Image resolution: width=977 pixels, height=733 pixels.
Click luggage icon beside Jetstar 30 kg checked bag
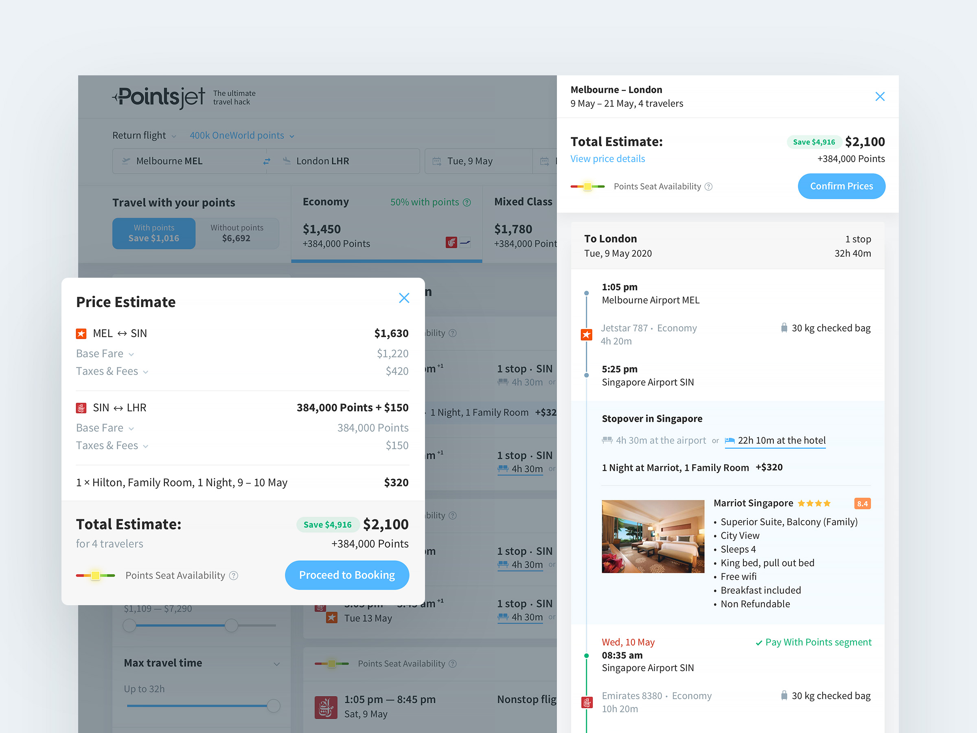pos(784,328)
